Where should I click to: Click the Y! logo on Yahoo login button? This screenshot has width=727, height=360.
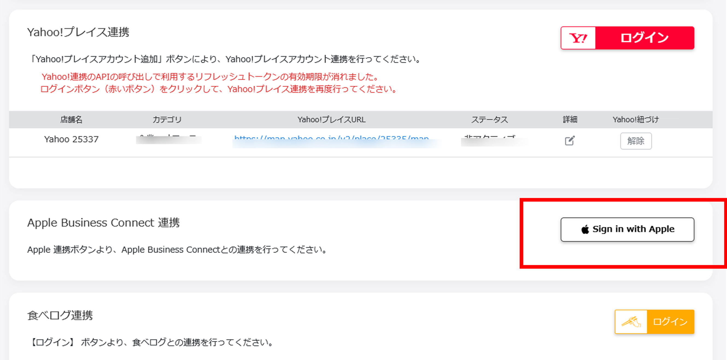coord(578,38)
